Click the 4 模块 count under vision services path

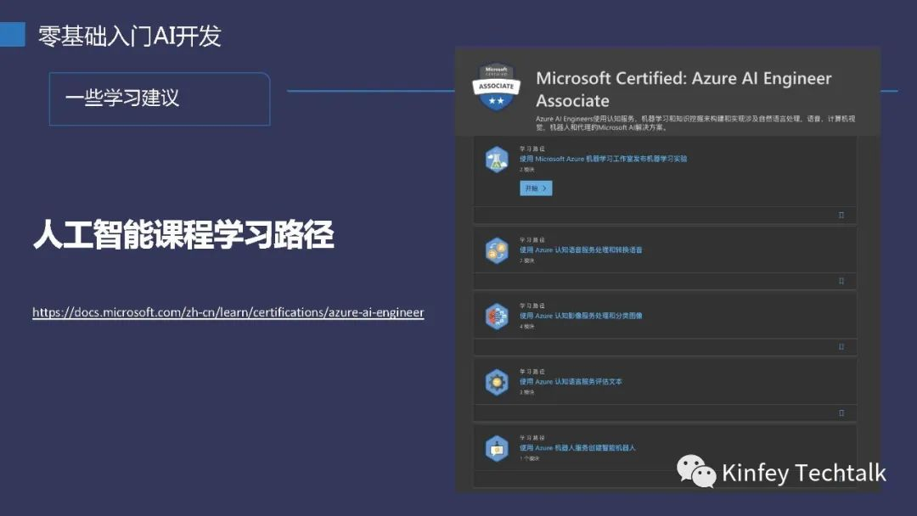(527, 327)
